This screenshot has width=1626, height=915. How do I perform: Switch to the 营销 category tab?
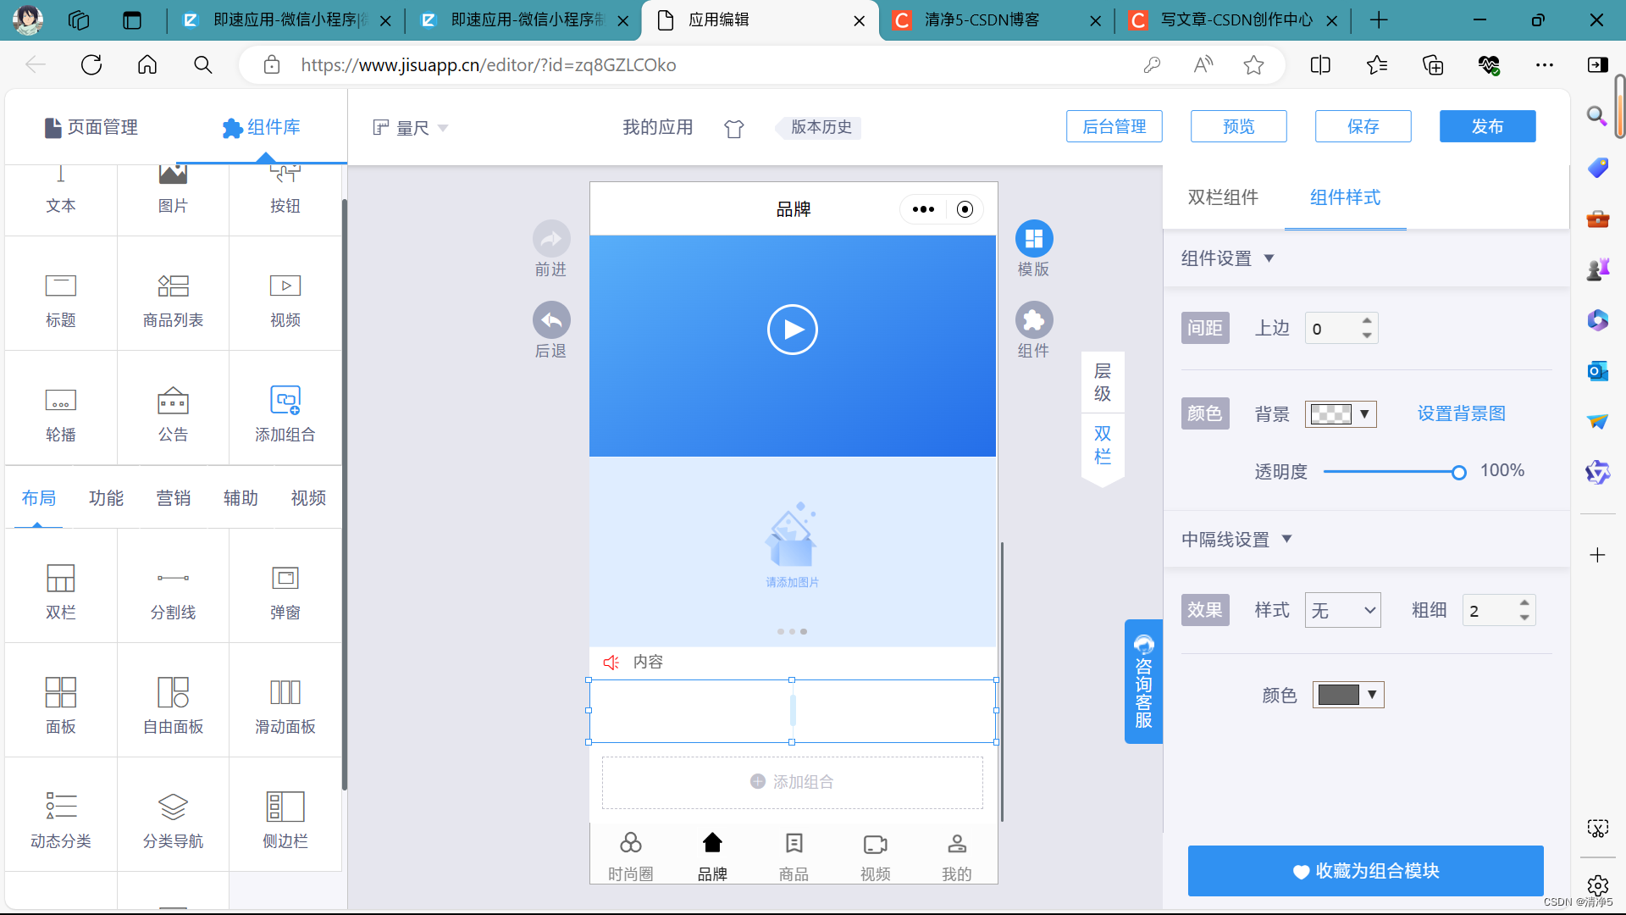coord(173,498)
